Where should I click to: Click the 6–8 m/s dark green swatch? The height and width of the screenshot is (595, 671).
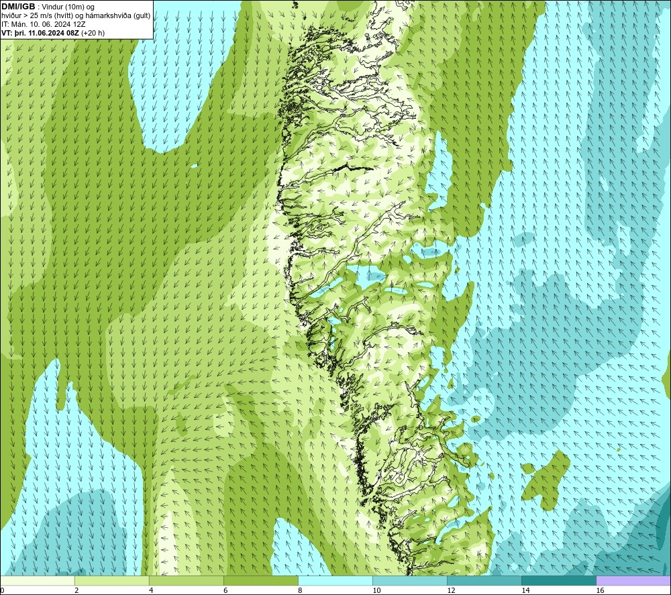[261, 580]
